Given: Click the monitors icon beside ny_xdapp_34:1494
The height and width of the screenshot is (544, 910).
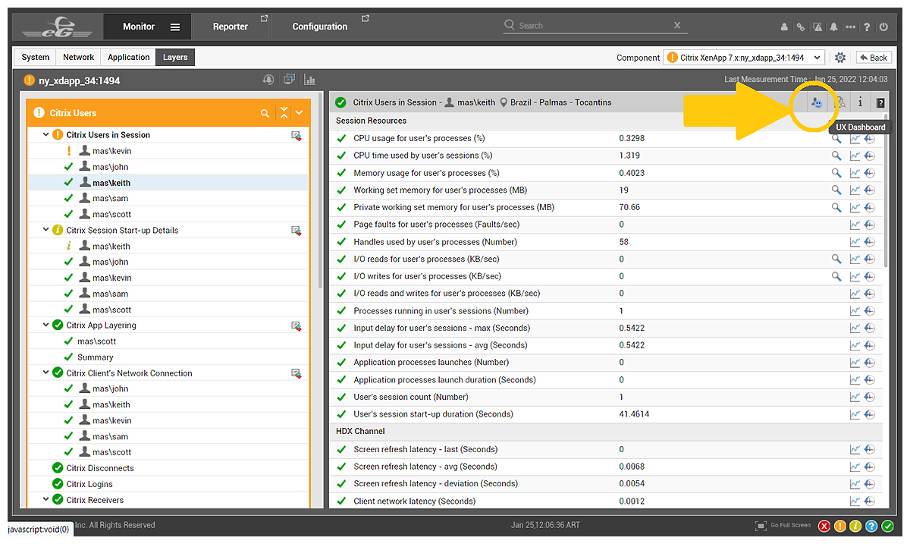Looking at the screenshot, I should tap(289, 80).
